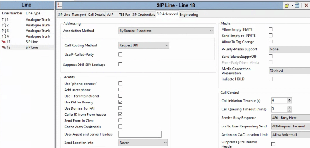Enable Indicate HOLD checkbox
Viewport: 310px width, 148px height.
click(x=270, y=79)
